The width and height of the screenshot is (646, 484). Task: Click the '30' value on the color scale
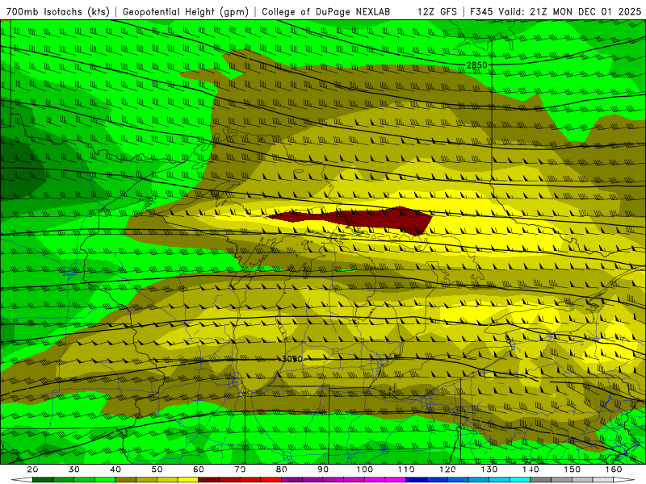point(74,469)
